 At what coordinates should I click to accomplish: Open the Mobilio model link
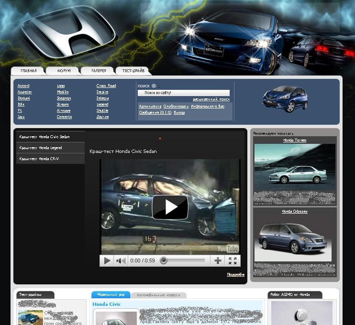(63, 92)
